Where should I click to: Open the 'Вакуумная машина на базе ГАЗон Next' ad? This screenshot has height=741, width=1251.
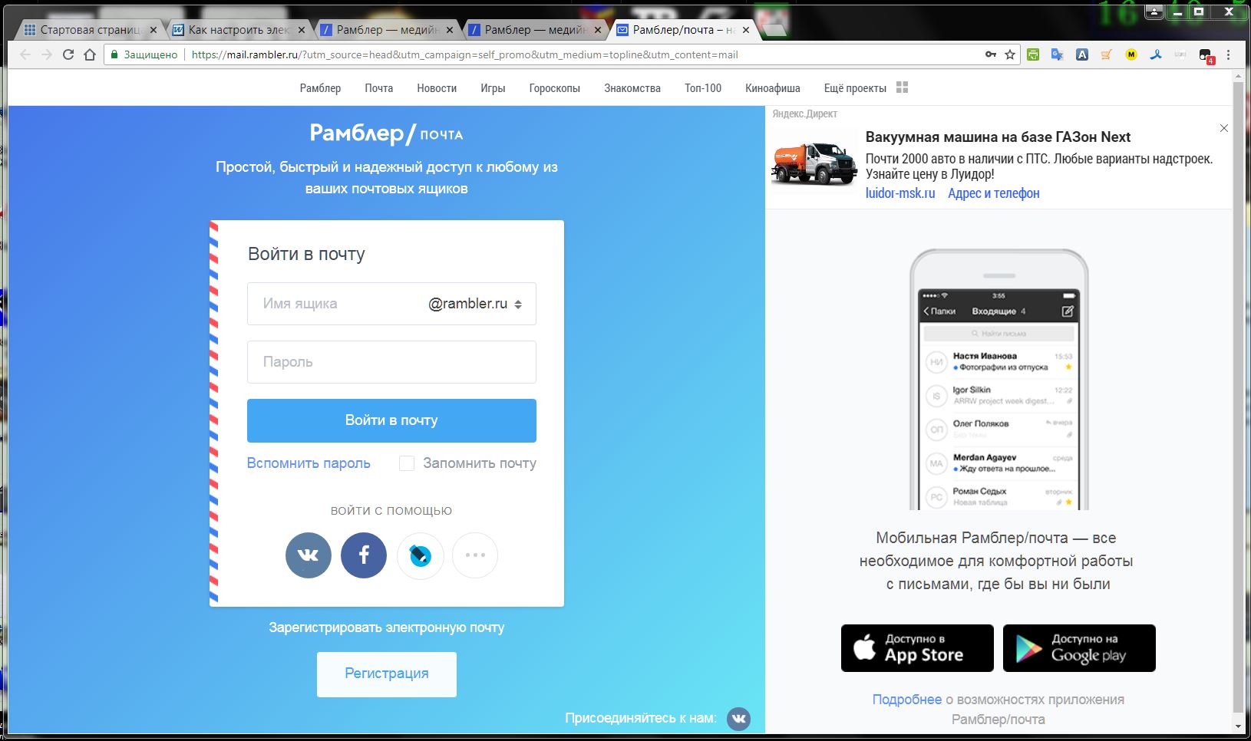[998, 137]
